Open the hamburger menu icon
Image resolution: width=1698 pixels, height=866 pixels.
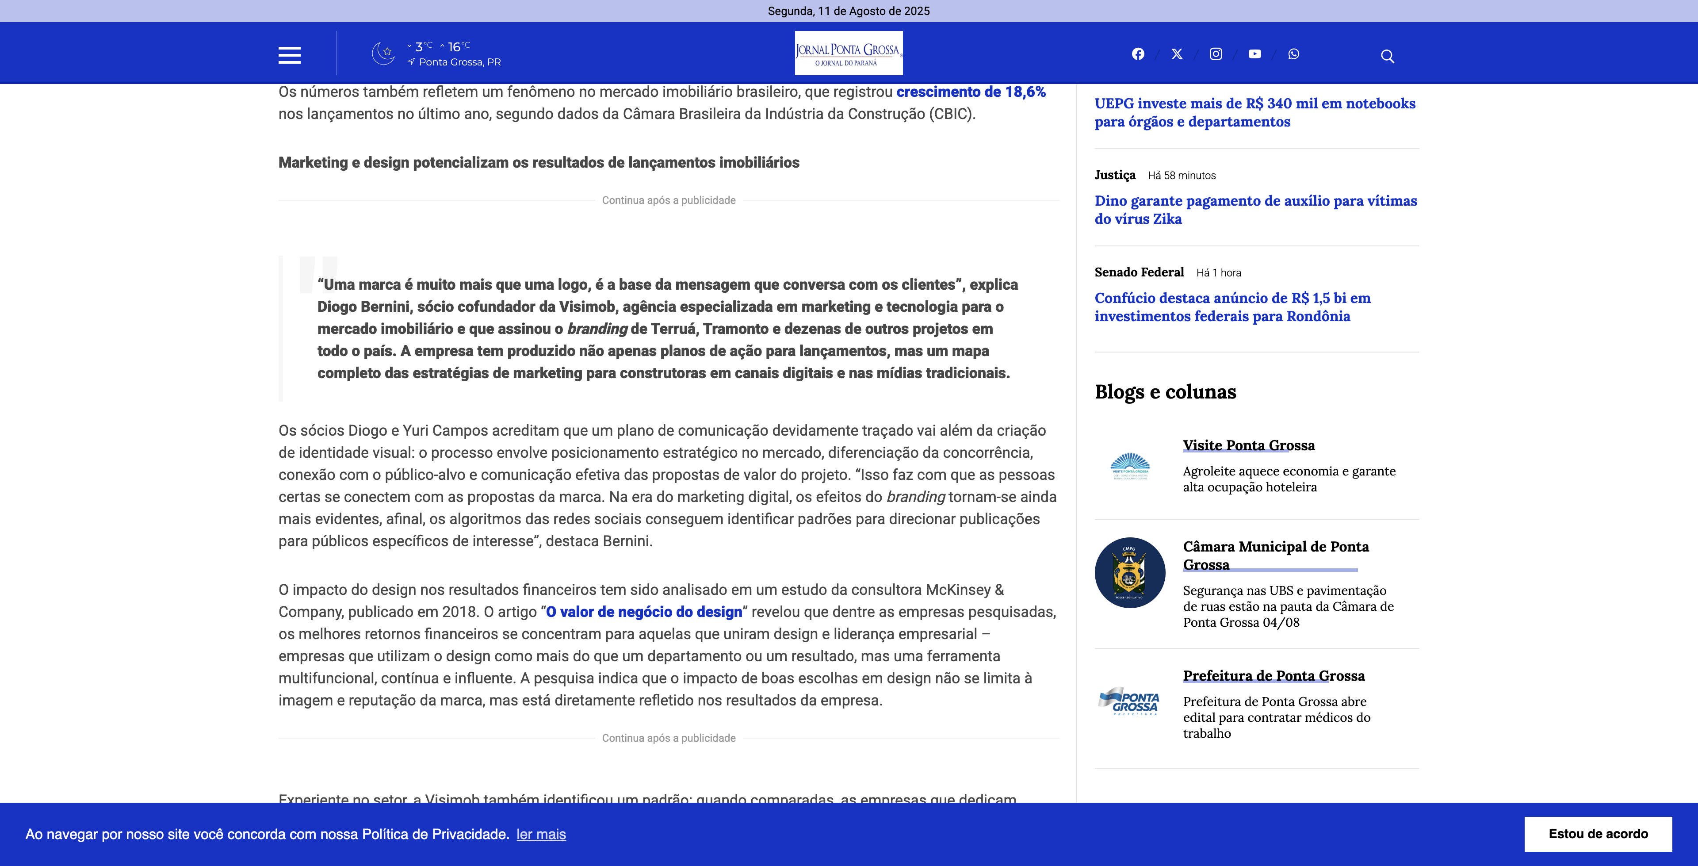pos(289,55)
